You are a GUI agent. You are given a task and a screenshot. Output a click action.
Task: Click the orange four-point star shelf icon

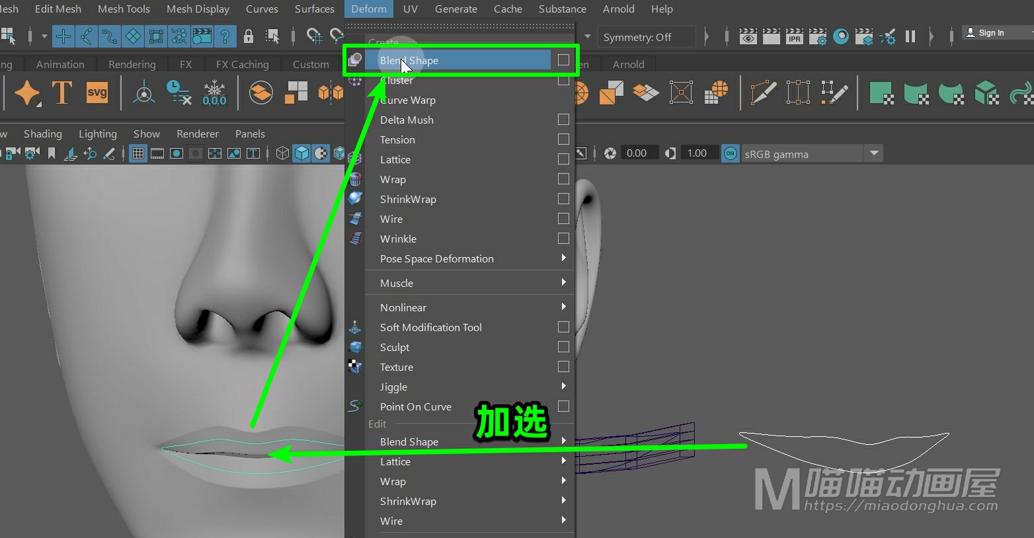(27, 93)
